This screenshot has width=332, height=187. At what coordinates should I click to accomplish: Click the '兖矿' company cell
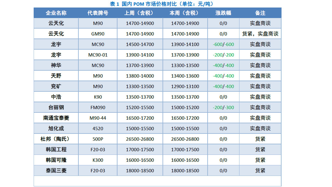pos(56,86)
